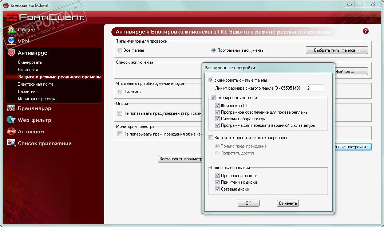Uncheck Сетевые диски
Screen dimensions: 384x227
pyautogui.click(x=217, y=189)
